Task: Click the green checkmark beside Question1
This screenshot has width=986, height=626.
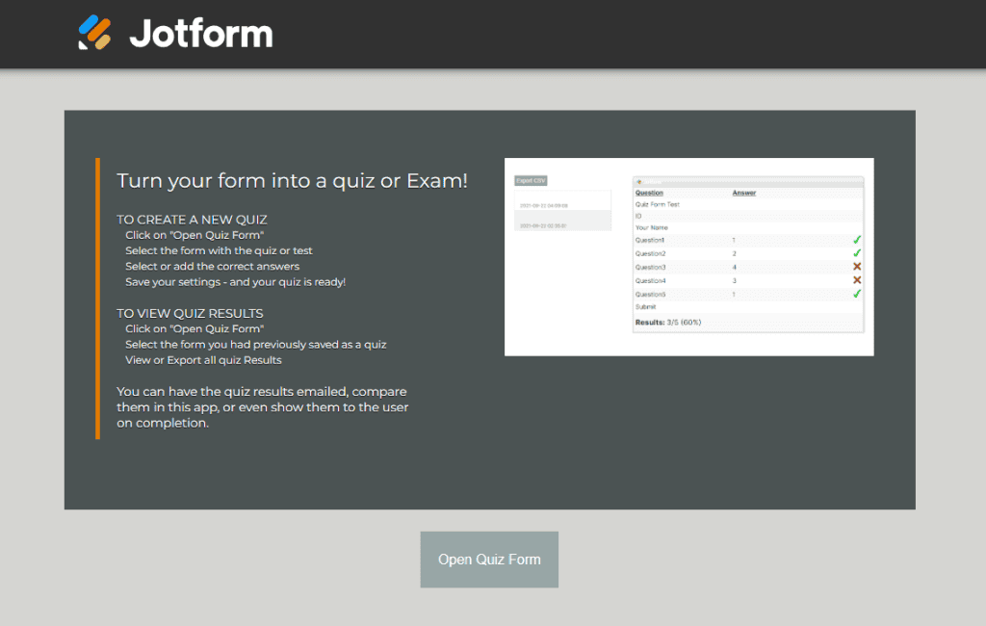Action: [x=856, y=240]
